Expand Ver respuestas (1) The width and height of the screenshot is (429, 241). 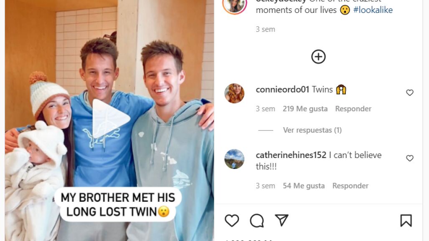coord(312,130)
